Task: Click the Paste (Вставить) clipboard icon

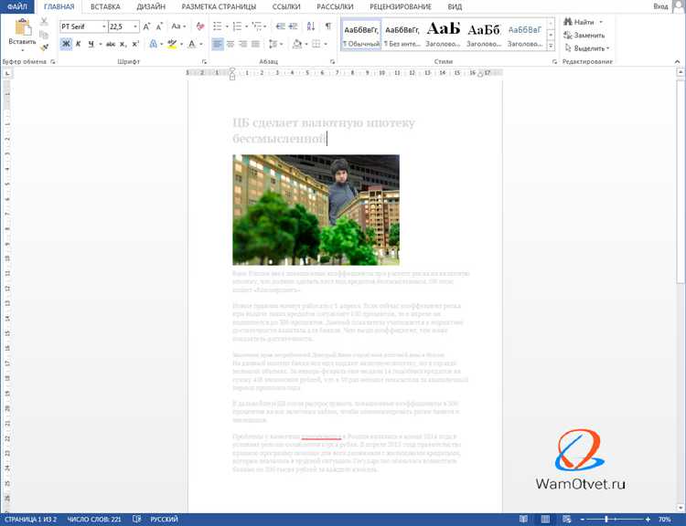Action: [x=22, y=29]
